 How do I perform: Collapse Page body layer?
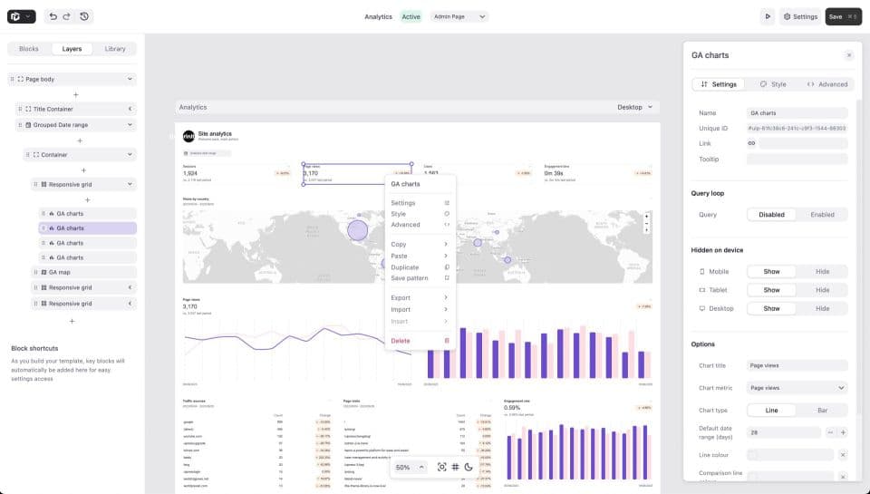pyautogui.click(x=130, y=80)
